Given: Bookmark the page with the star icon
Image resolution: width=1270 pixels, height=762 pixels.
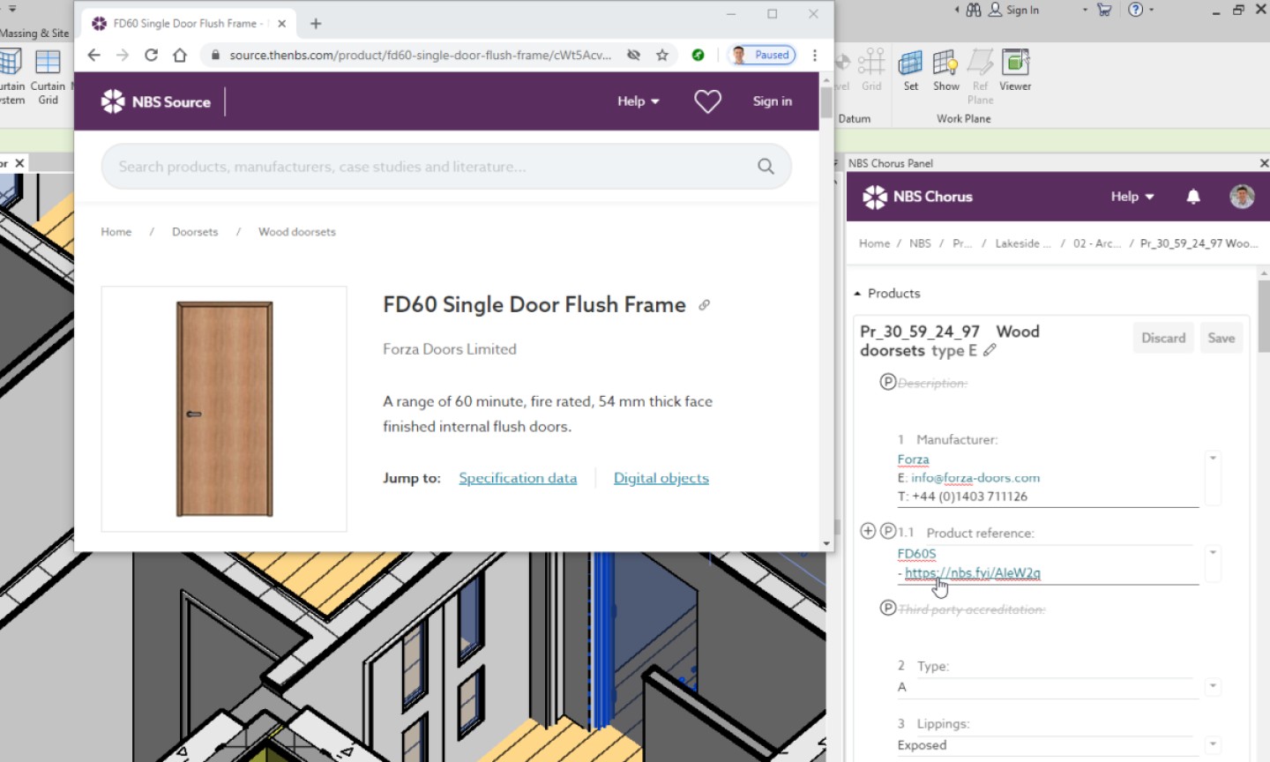Looking at the screenshot, I should (x=662, y=55).
